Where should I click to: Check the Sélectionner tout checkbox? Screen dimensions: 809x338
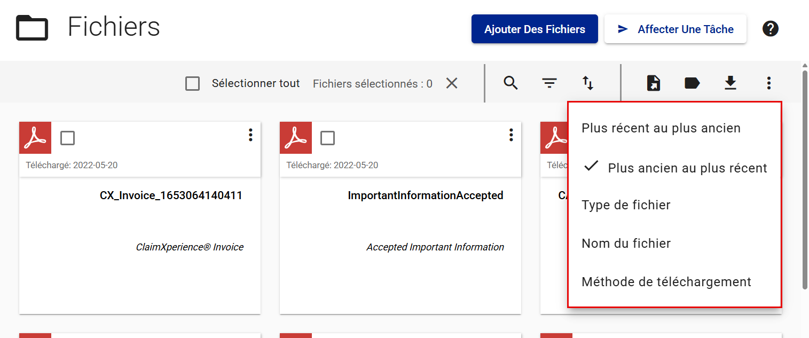pos(192,84)
